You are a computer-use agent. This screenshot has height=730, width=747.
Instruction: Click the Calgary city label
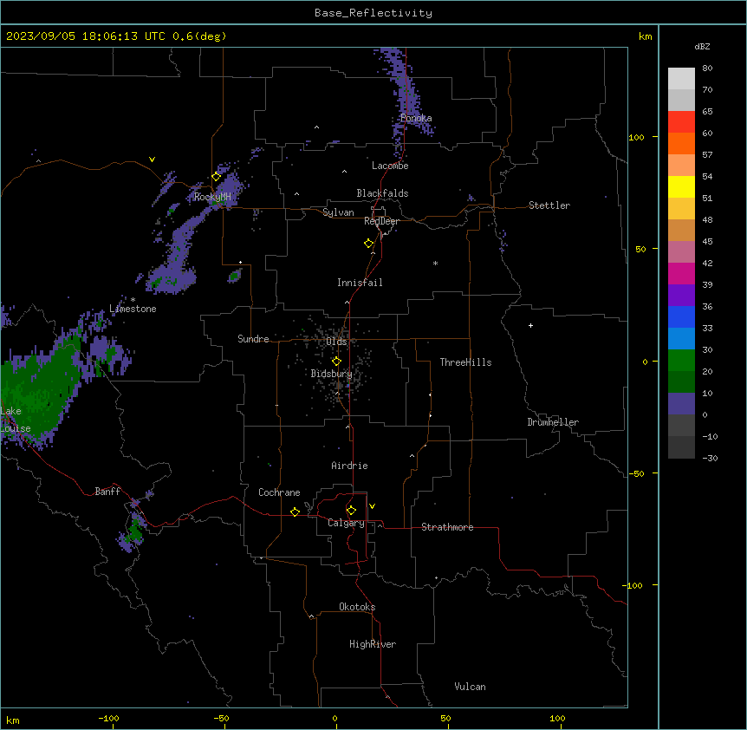(x=346, y=523)
